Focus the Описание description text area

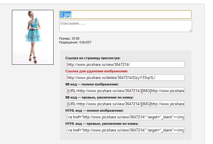(x=125, y=26)
